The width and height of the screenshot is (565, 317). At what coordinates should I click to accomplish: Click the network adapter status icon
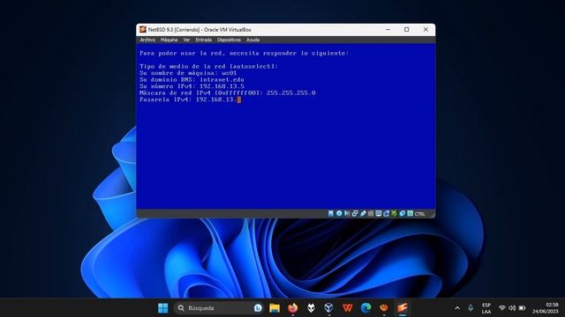click(355, 213)
